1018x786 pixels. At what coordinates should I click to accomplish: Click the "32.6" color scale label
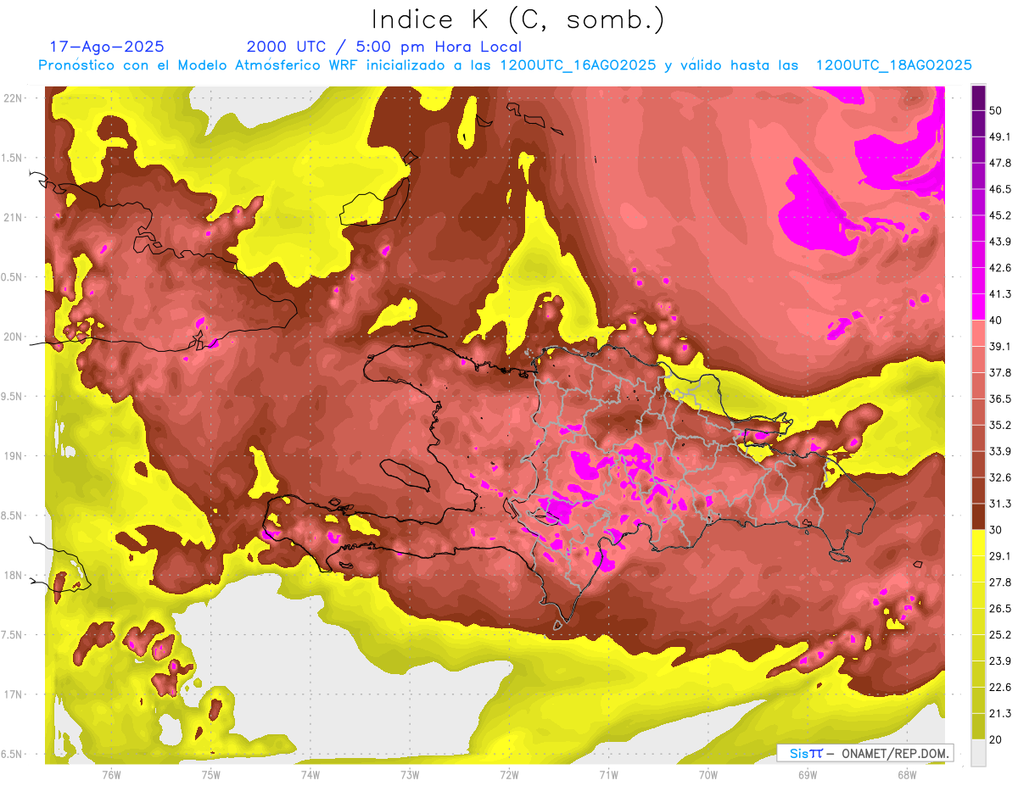tap(1000, 477)
